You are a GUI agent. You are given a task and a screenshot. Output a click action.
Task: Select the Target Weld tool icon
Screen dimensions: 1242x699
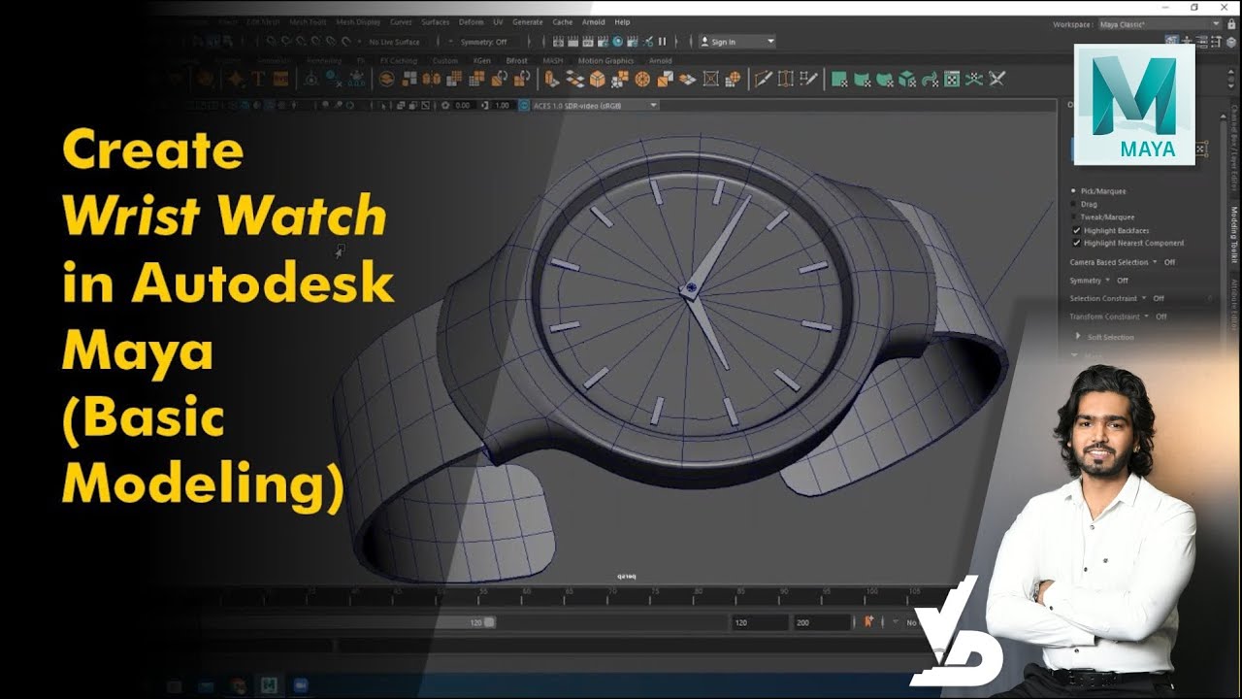point(786,79)
